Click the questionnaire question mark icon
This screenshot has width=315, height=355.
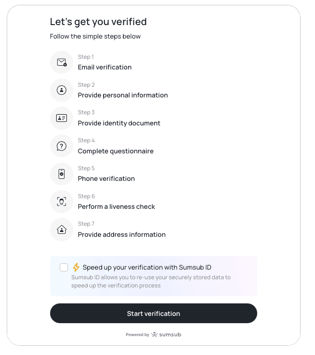click(62, 146)
